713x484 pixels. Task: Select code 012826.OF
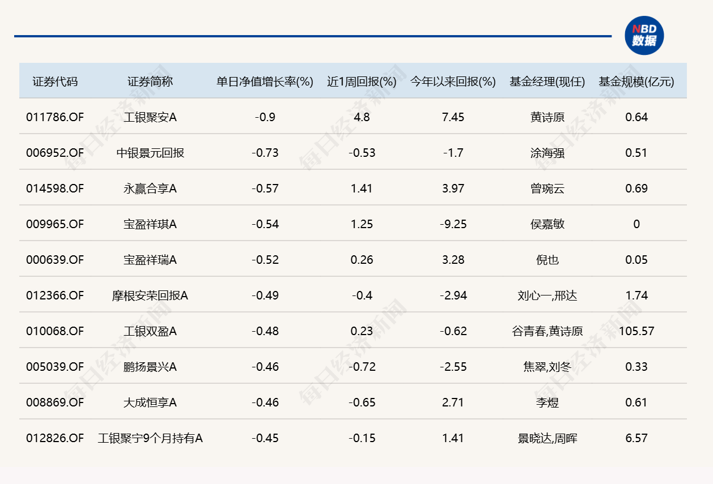pyautogui.click(x=55, y=438)
